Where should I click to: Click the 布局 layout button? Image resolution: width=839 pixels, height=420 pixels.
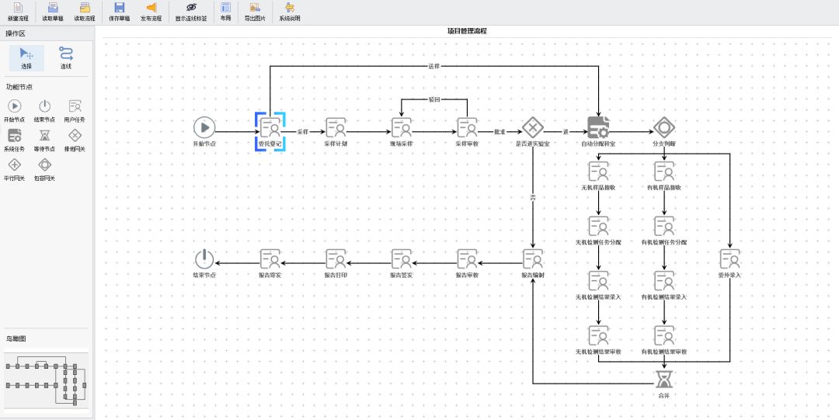[225, 10]
